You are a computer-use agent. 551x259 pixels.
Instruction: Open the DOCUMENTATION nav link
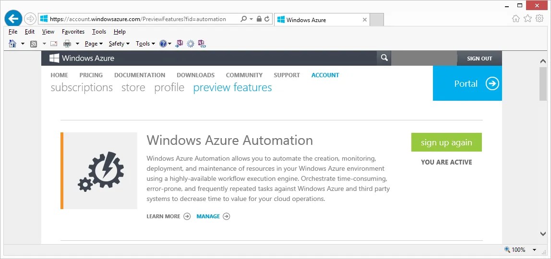coord(140,75)
